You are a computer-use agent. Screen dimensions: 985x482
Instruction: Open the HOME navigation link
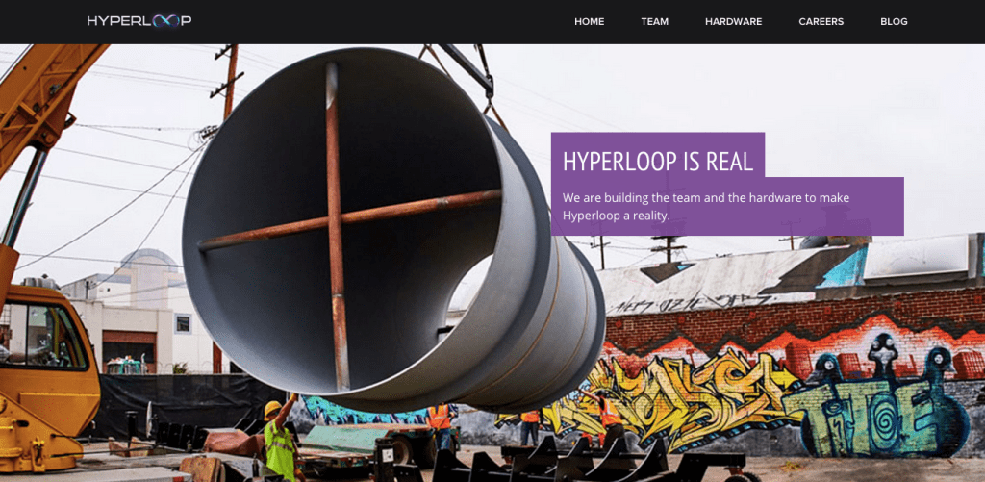pyautogui.click(x=590, y=21)
